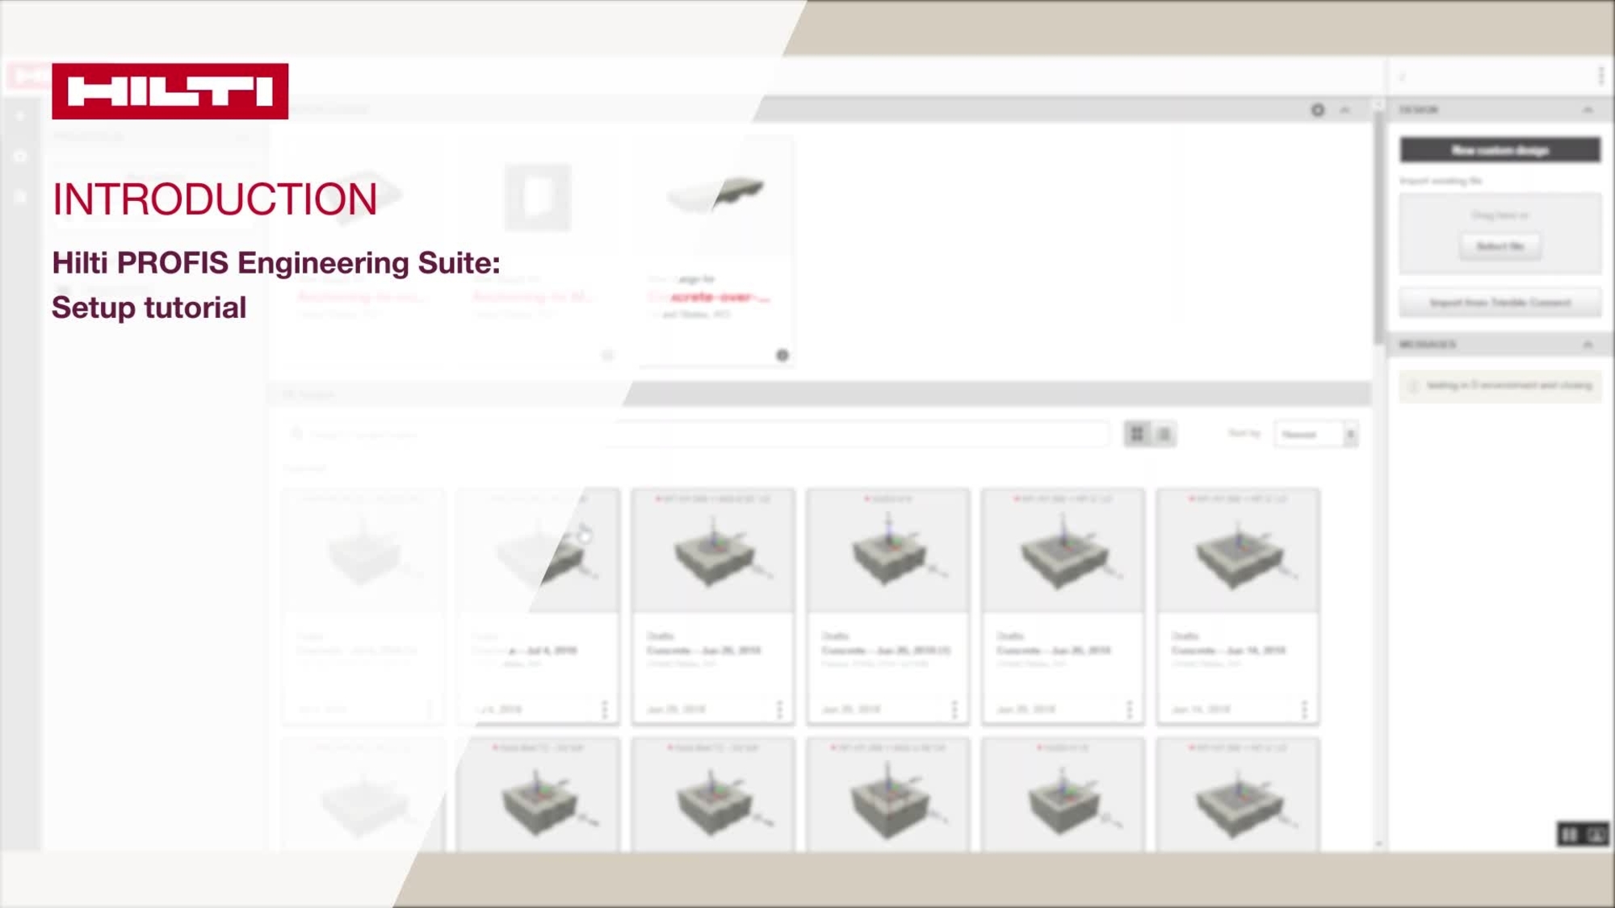Open the kebab menu on the first concrete design card
Viewport: 1615px width, 908px height.
[x=779, y=710]
